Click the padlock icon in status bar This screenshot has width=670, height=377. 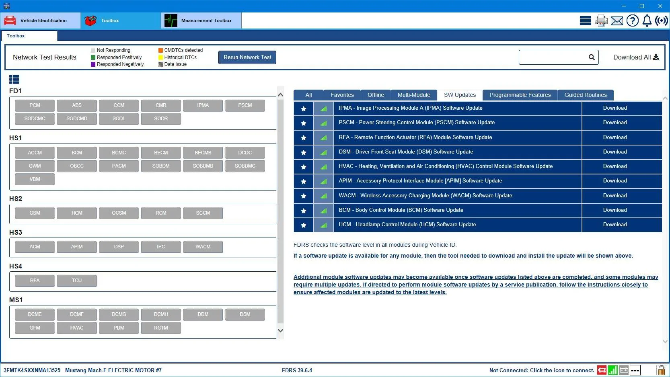(x=661, y=370)
